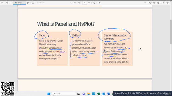The width and height of the screenshot is (172, 96).
Task: Start Read aloud
Action: pos(41,3)
